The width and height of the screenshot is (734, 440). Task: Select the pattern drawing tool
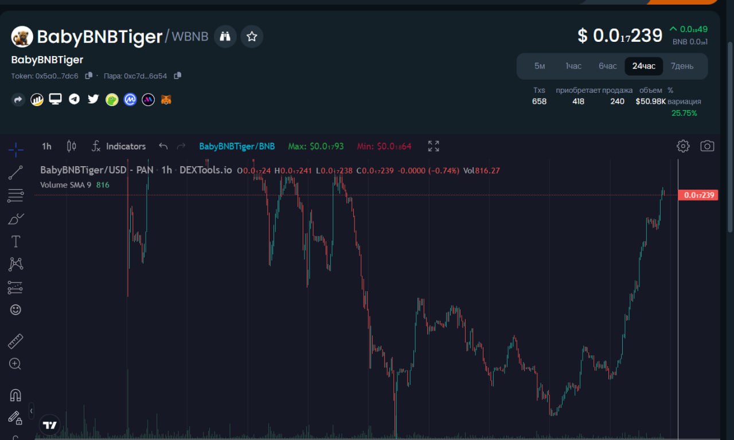point(15,264)
